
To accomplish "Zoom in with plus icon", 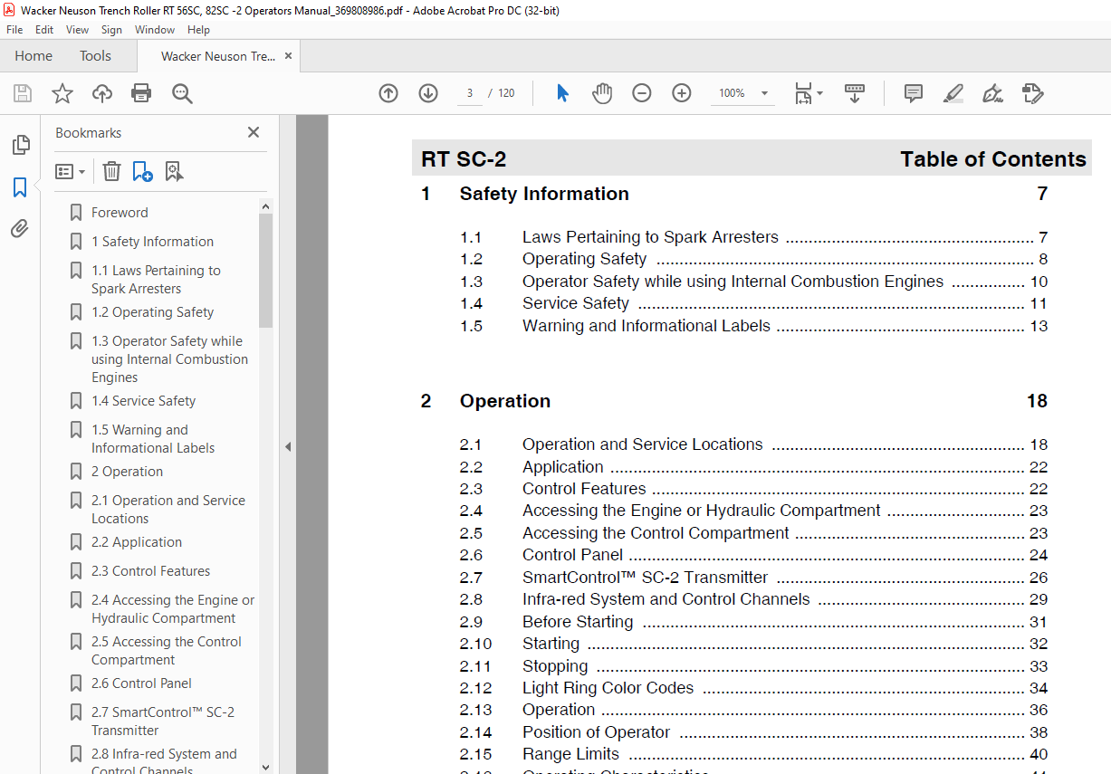I will 682,93.
